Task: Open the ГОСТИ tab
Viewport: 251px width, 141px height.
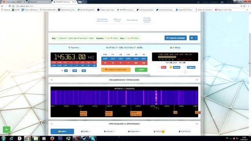Action: tap(159, 132)
